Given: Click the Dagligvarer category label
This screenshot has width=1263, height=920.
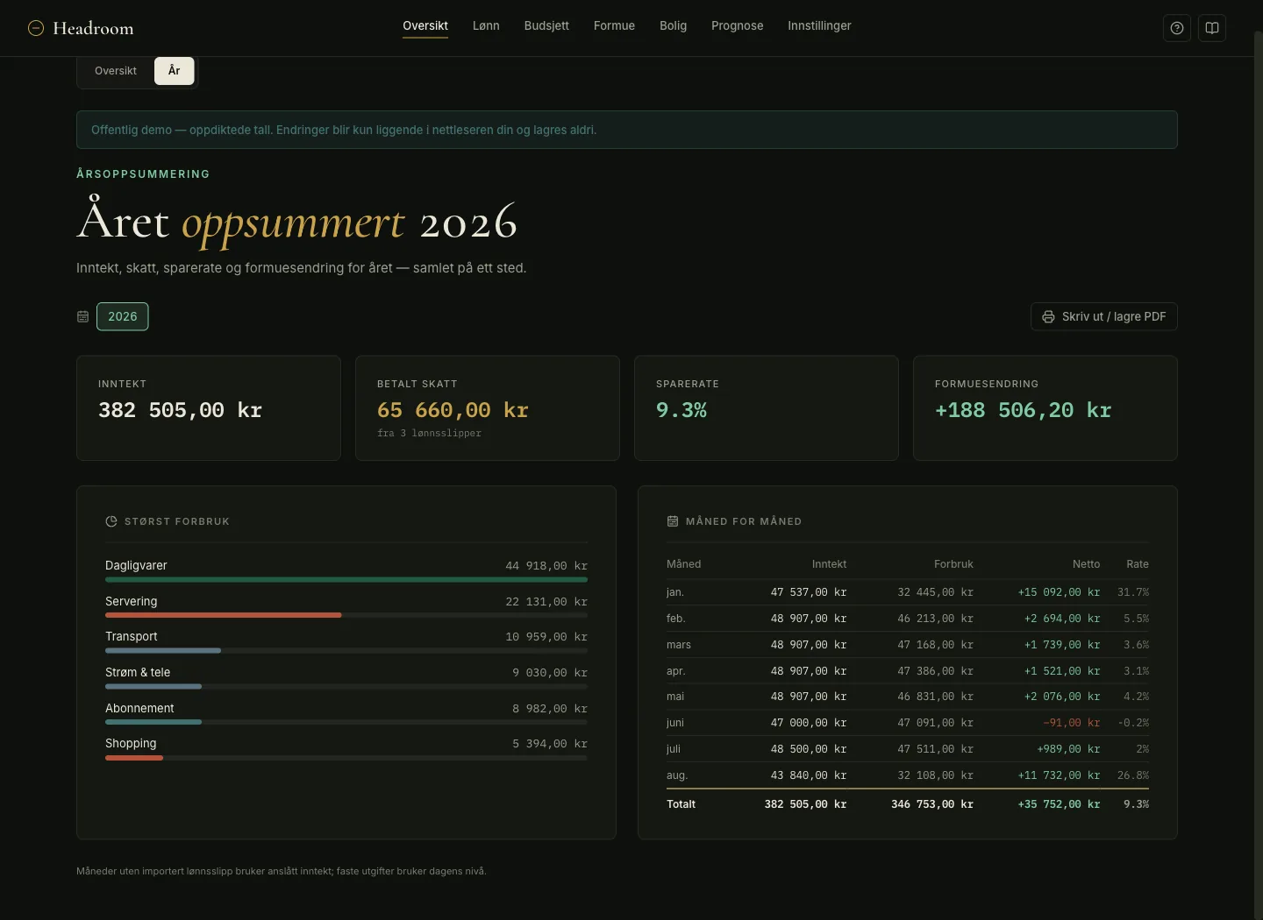Looking at the screenshot, I should pyautogui.click(x=136, y=566).
